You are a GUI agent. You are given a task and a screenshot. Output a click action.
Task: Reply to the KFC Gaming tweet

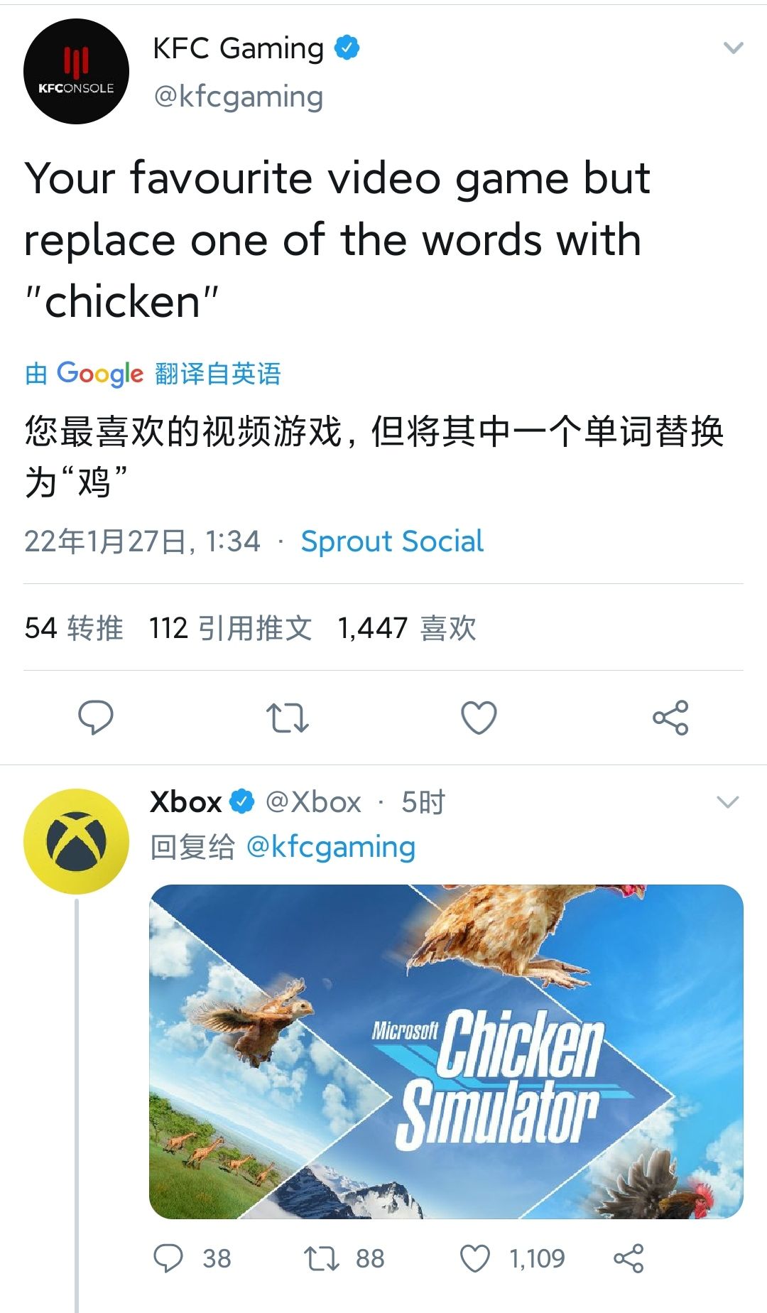click(95, 717)
